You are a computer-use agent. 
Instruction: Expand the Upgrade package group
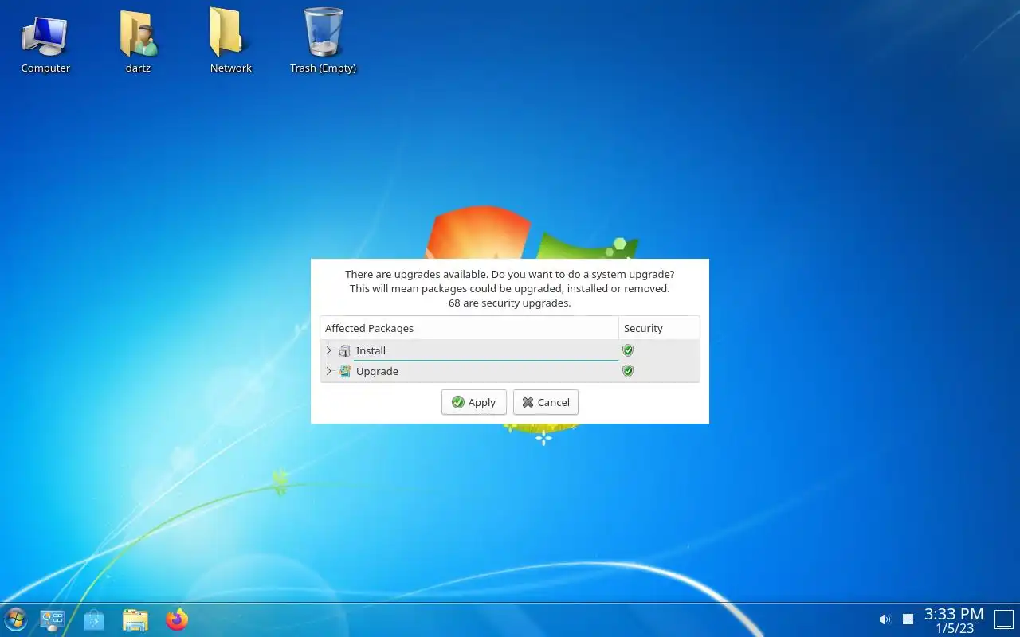tap(328, 371)
